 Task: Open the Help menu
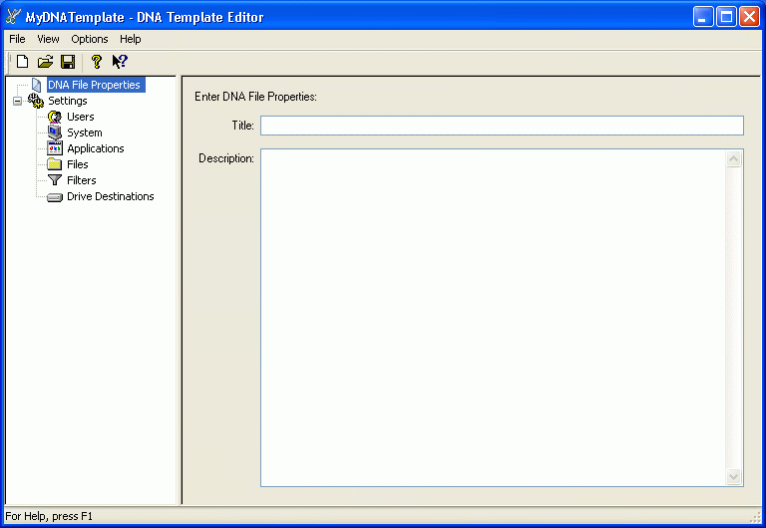131,39
